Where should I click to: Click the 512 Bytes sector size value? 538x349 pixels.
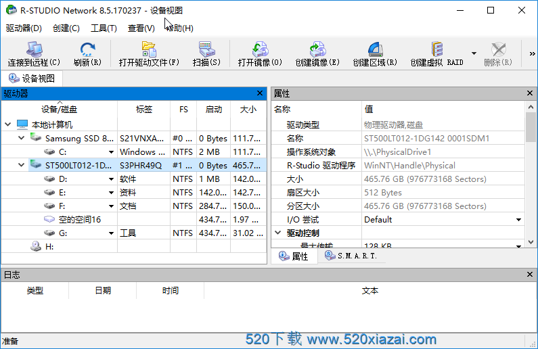(x=383, y=193)
